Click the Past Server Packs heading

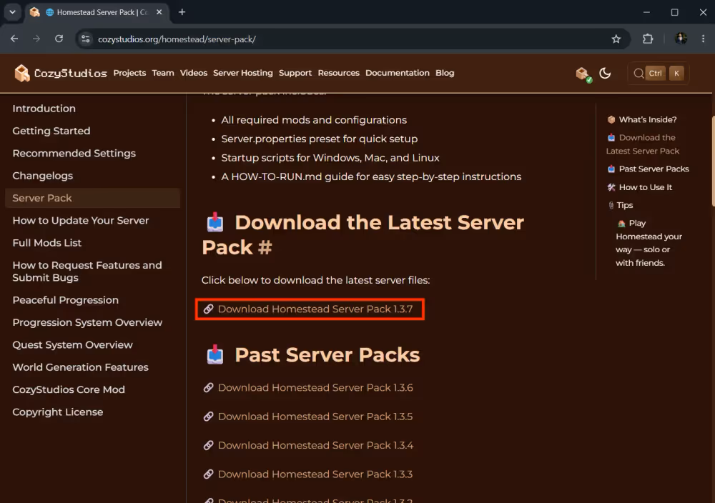[327, 355]
